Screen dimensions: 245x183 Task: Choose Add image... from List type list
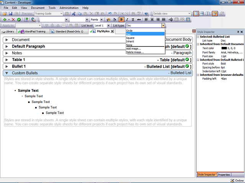[145, 49]
